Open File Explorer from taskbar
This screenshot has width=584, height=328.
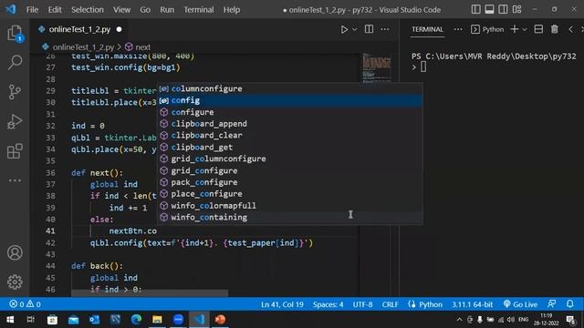pyautogui.click(x=157, y=320)
